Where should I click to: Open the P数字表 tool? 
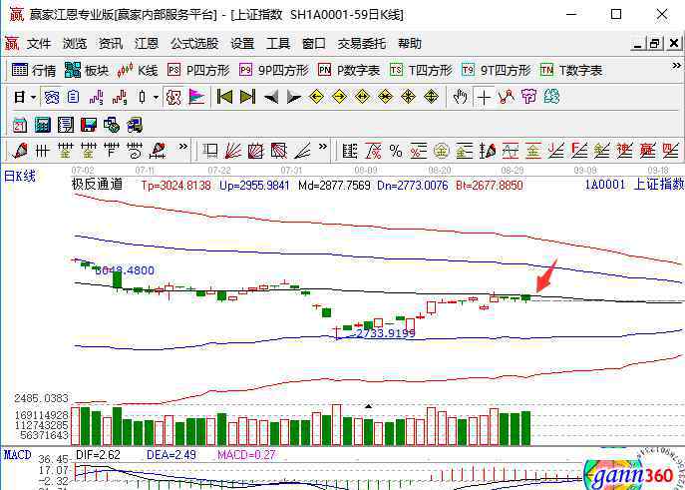click(x=349, y=70)
